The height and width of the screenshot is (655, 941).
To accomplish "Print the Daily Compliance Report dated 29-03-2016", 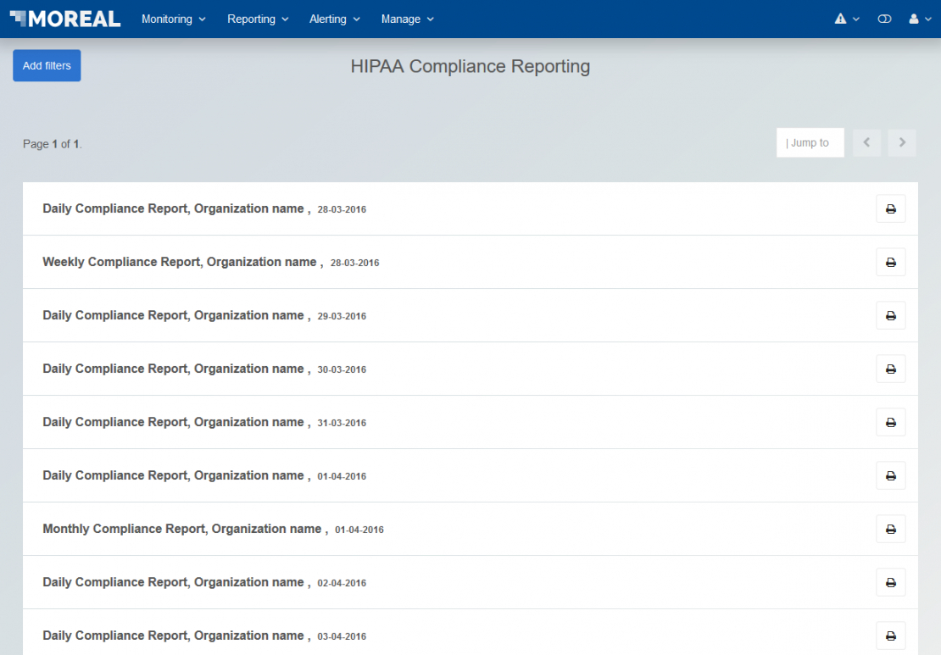I will (x=891, y=315).
